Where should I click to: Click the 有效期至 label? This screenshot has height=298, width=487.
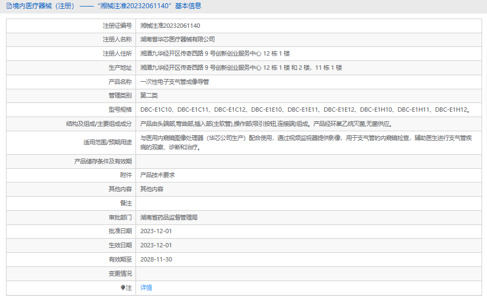tap(120, 259)
